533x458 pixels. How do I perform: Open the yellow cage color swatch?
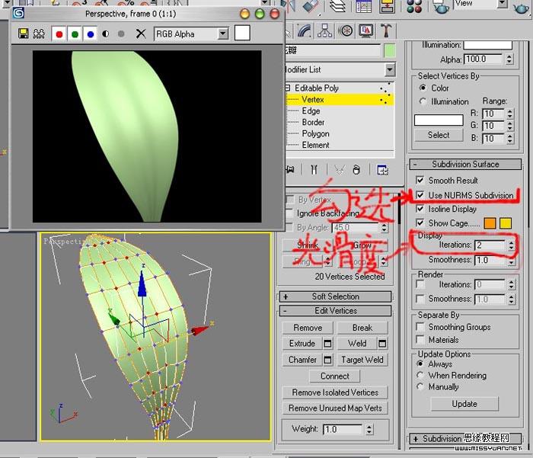506,223
